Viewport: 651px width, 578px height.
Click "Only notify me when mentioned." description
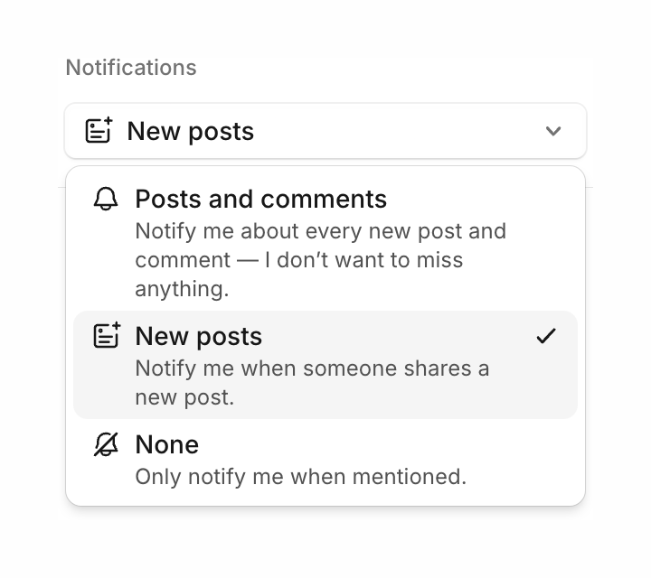300,476
